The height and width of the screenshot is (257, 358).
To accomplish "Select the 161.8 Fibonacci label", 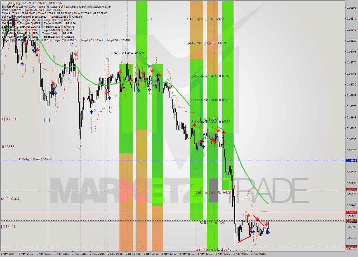I will coord(148,20).
